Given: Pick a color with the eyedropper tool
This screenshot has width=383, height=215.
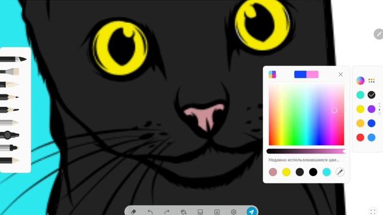Looking at the screenshot, I should pos(340,172).
